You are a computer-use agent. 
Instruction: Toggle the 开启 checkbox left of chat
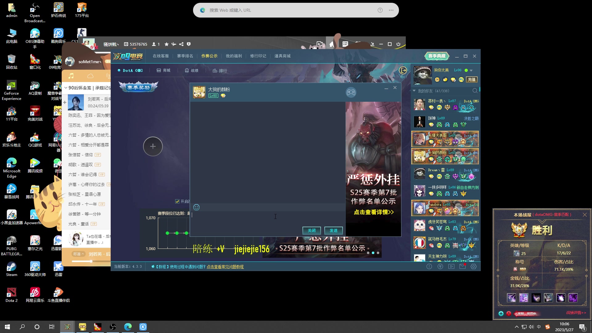tap(177, 201)
